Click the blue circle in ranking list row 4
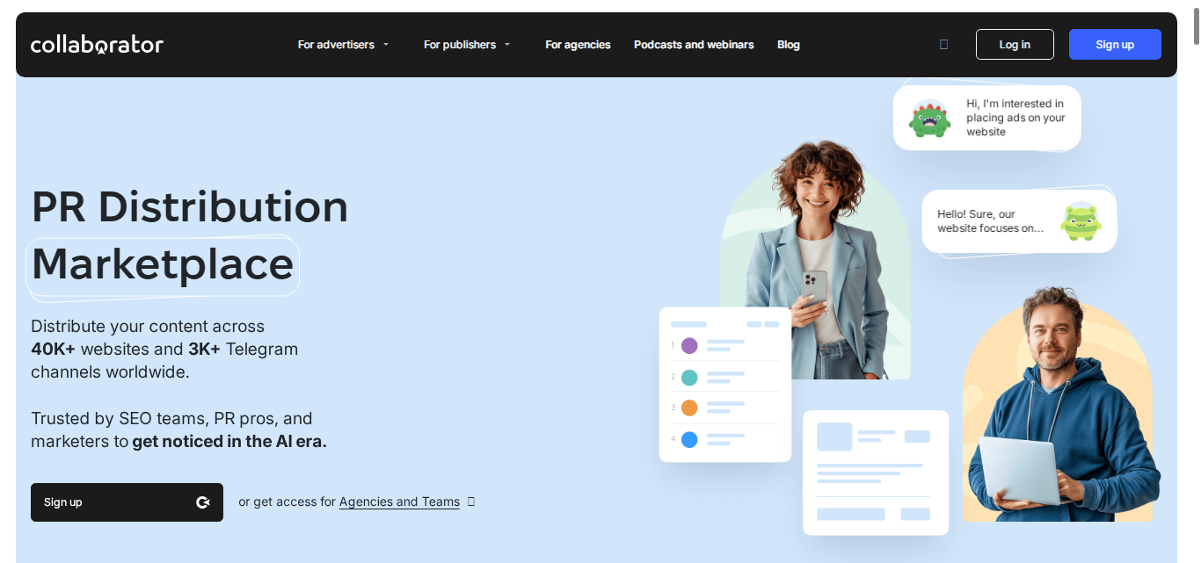Screen dimensions: 1201x563 click(x=689, y=439)
